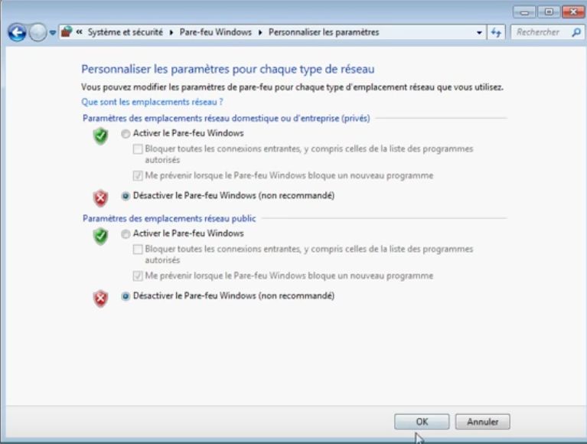Screen dimensions: 587x444
Task: Click the private network section header text
Action: coord(226,119)
